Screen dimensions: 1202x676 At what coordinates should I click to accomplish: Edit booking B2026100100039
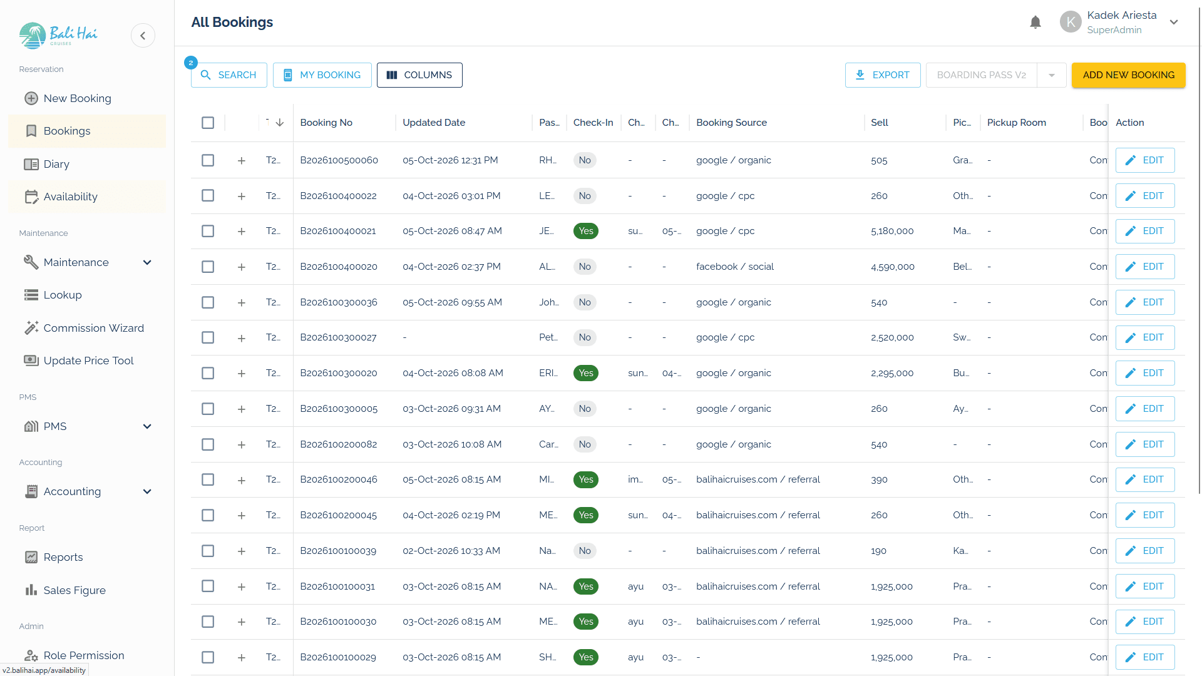pos(1145,551)
